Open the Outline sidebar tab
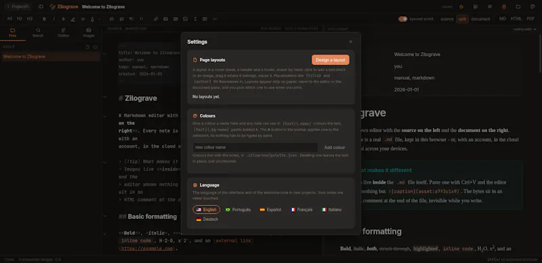 (x=63, y=33)
